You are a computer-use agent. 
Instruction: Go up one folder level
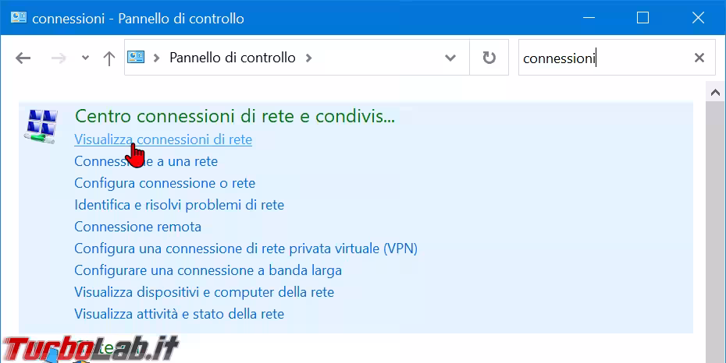point(109,58)
